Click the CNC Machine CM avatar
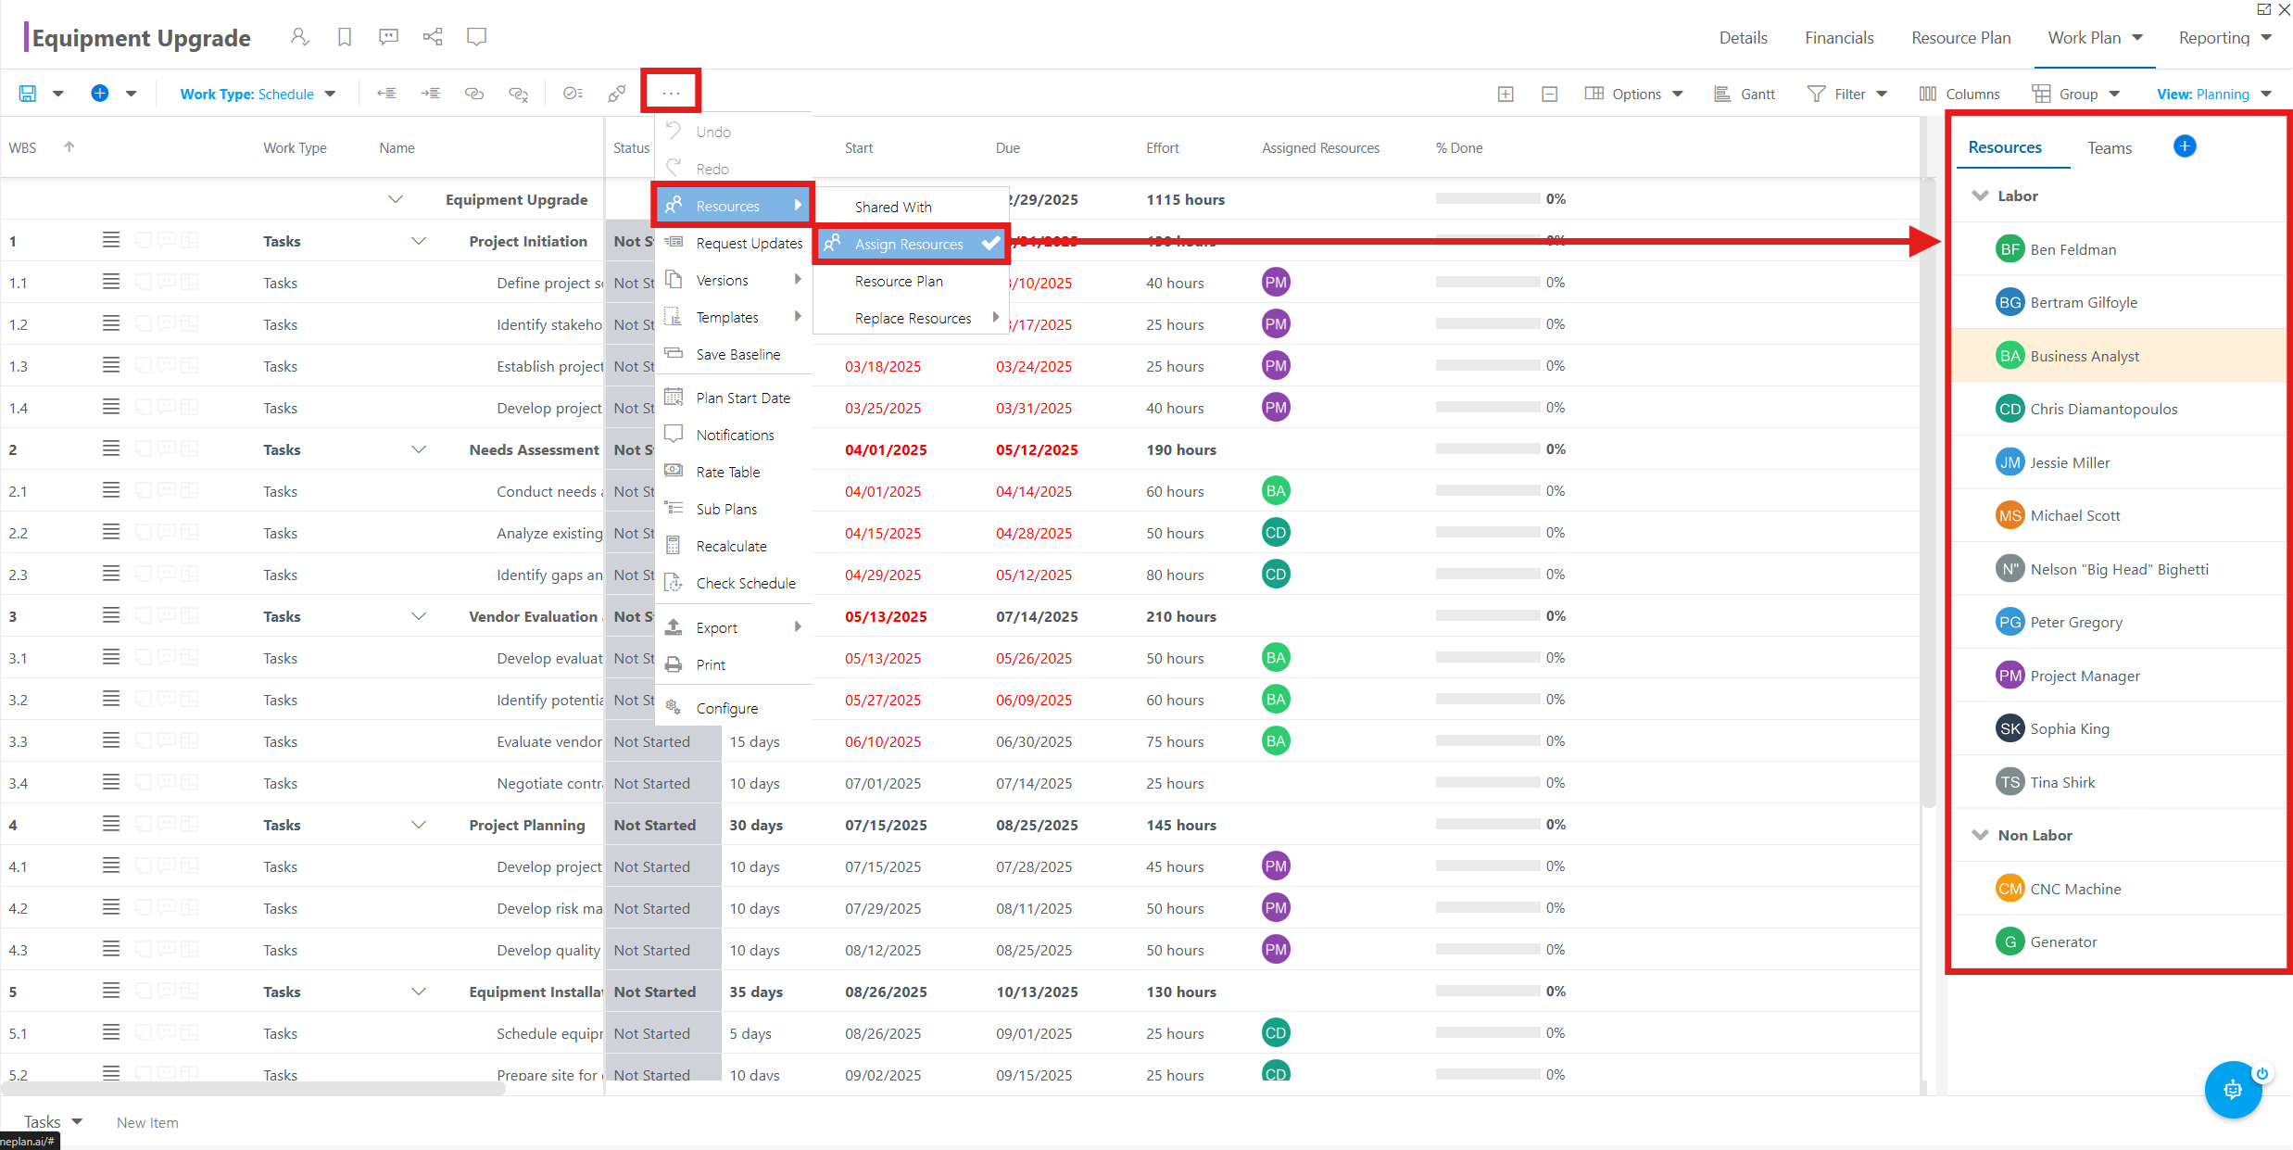This screenshot has height=1150, width=2293. pyautogui.click(x=2010, y=889)
